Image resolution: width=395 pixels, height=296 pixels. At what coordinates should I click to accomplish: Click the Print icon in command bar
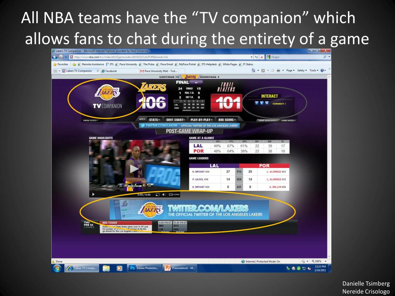click(278, 71)
